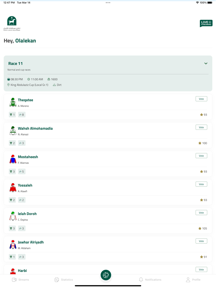Open the Wahsh Almohamadia jockey silk thumbnail

click(x=12, y=130)
